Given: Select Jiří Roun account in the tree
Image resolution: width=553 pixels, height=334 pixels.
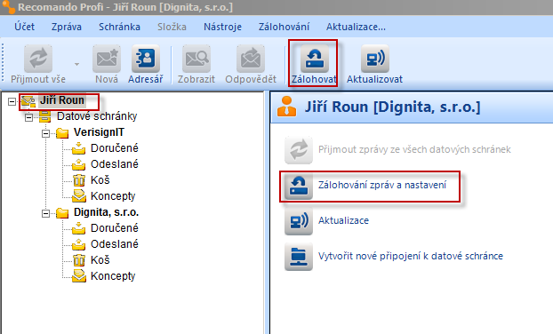Looking at the screenshot, I should pos(62,100).
